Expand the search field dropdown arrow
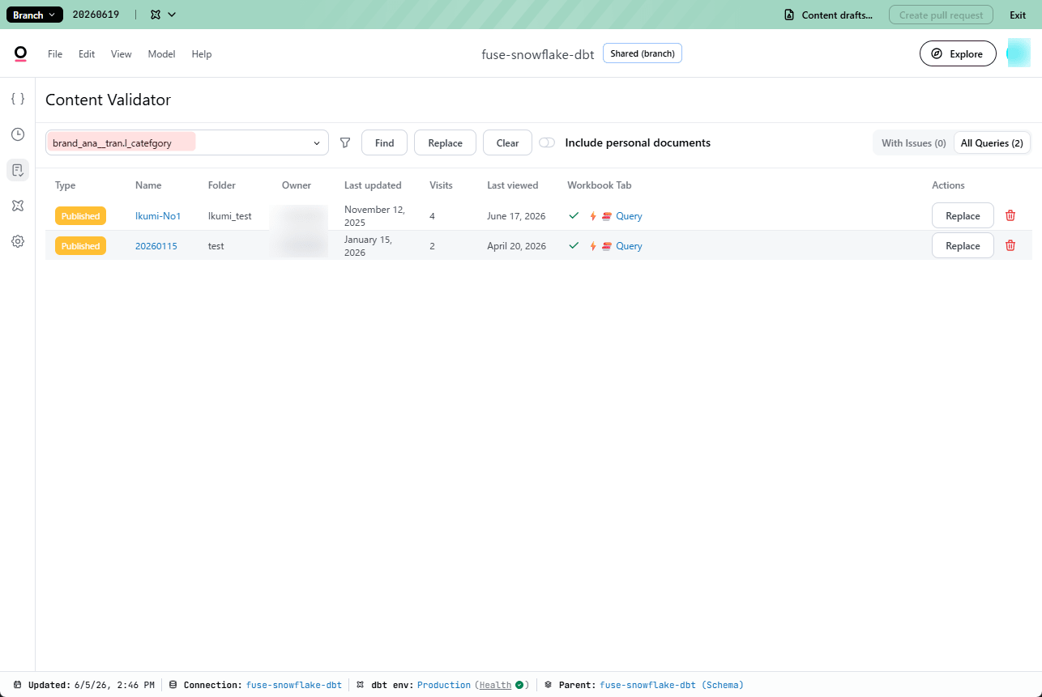Viewport: 1042px width, 697px height. pyautogui.click(x=317, y=143)
